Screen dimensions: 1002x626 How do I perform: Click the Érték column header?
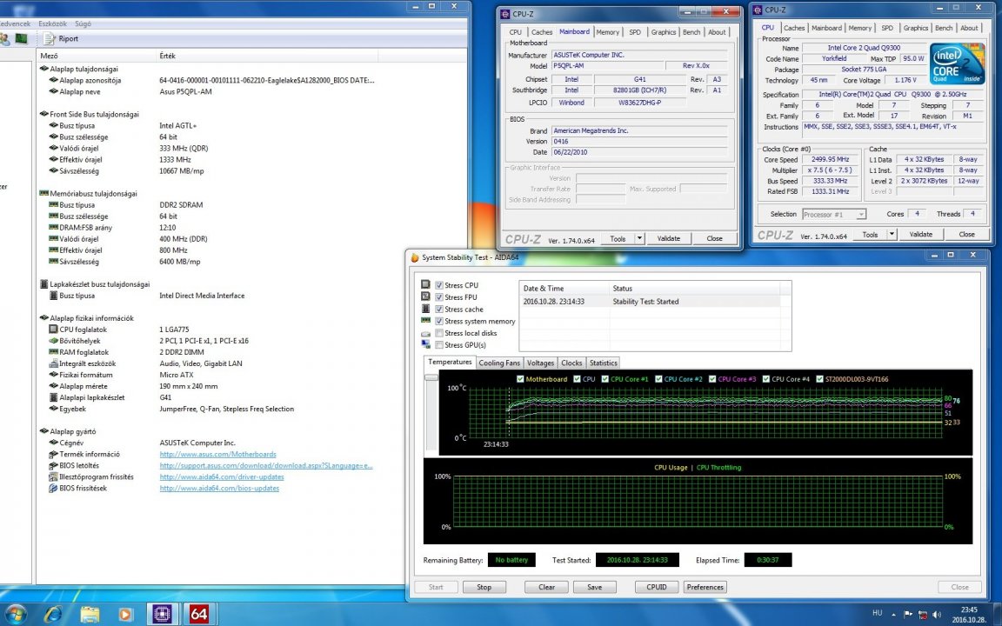pyautogui.click(x=167, y=56)
